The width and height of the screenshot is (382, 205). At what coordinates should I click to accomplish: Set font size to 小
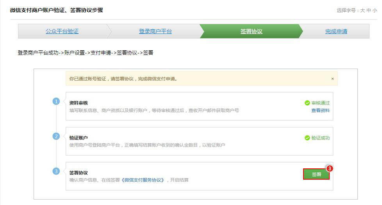click(375, 11)
